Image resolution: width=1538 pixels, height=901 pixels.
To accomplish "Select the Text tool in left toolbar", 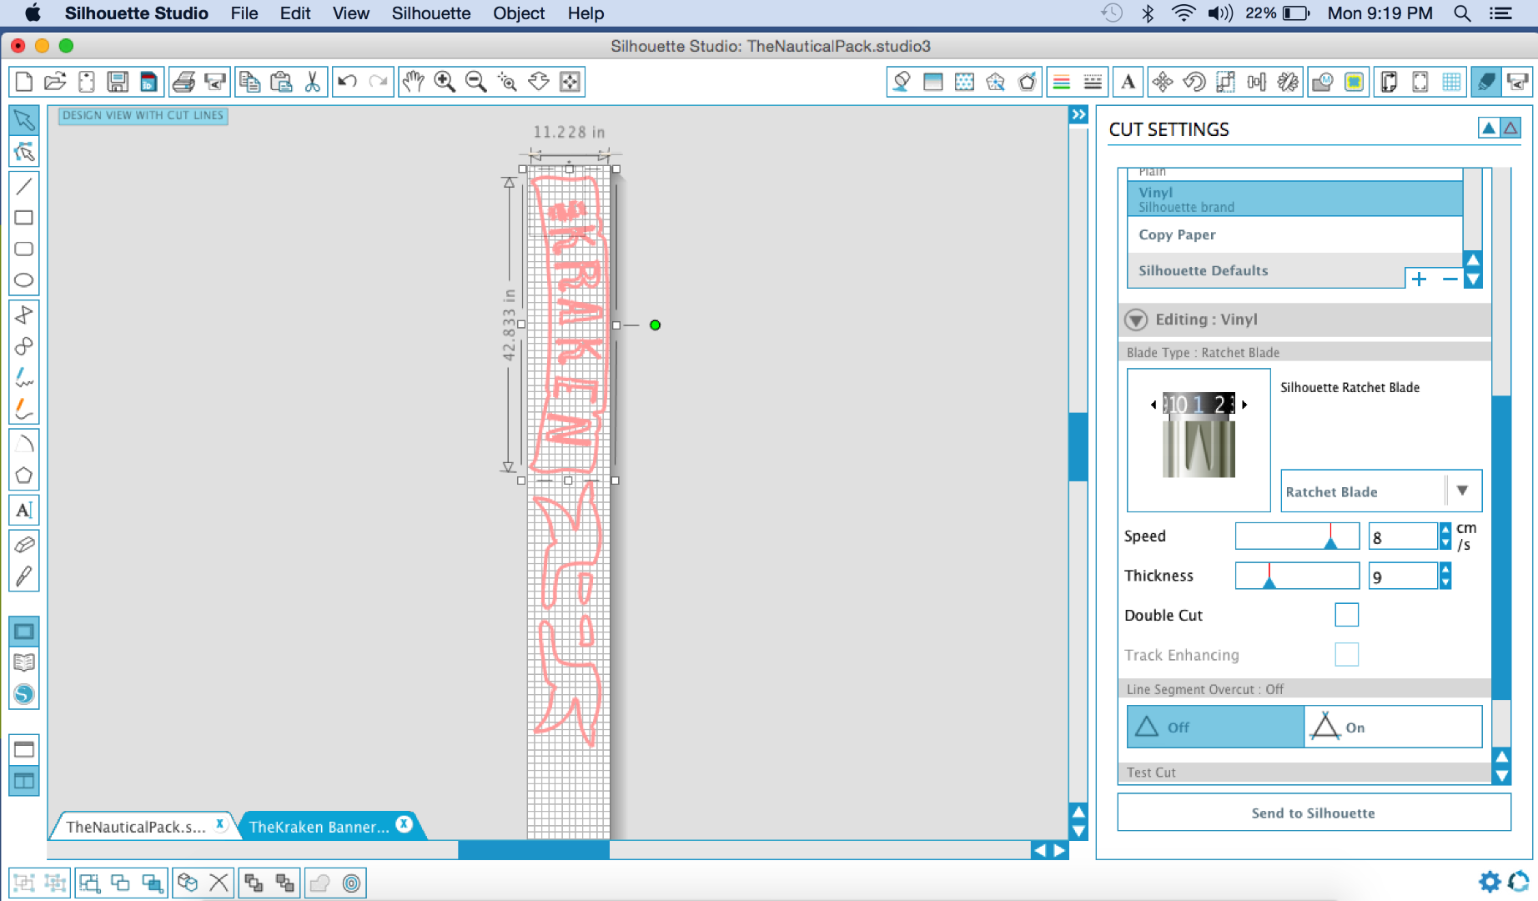I will tap(23, 510).
